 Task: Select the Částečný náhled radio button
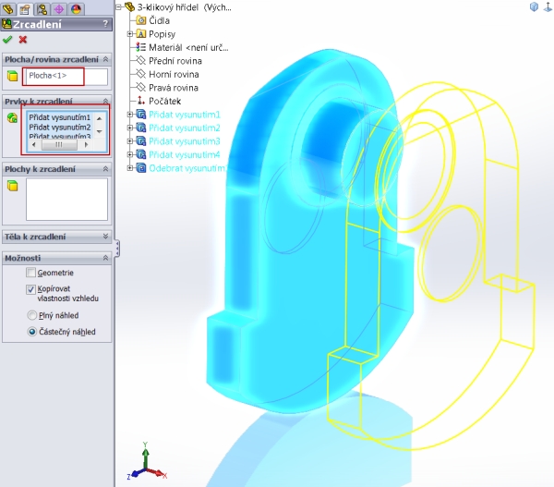[x=31, y=332]
